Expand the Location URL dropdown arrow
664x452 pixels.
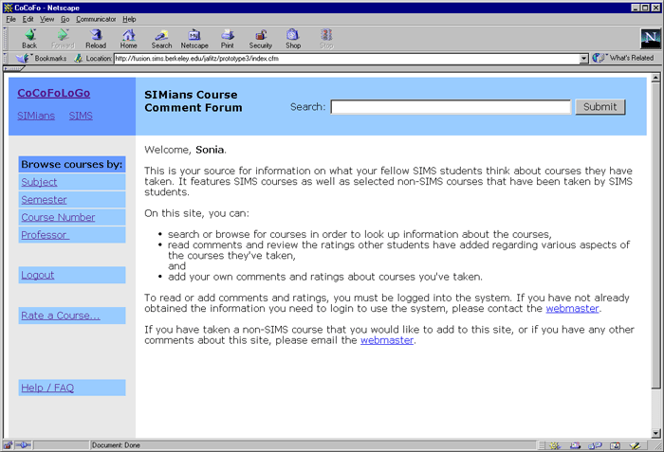click(x=584, y=59)
